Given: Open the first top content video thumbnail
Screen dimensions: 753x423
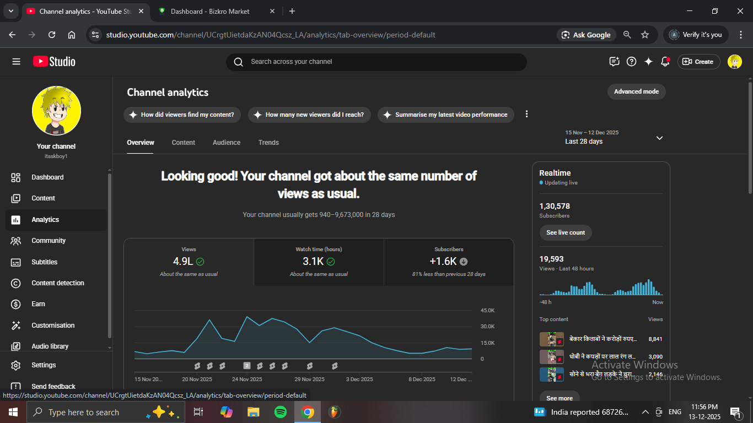Looking at the screenshot, I should [551, 339].
